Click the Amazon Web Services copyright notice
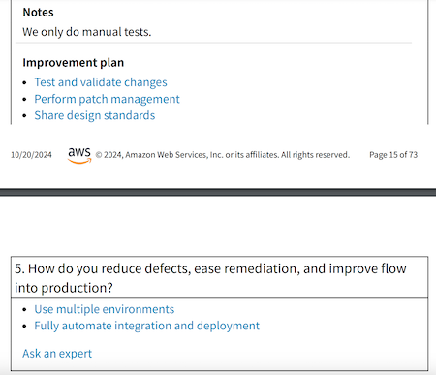Viewport: 436px width, 375px height. (x=223, y=155)
